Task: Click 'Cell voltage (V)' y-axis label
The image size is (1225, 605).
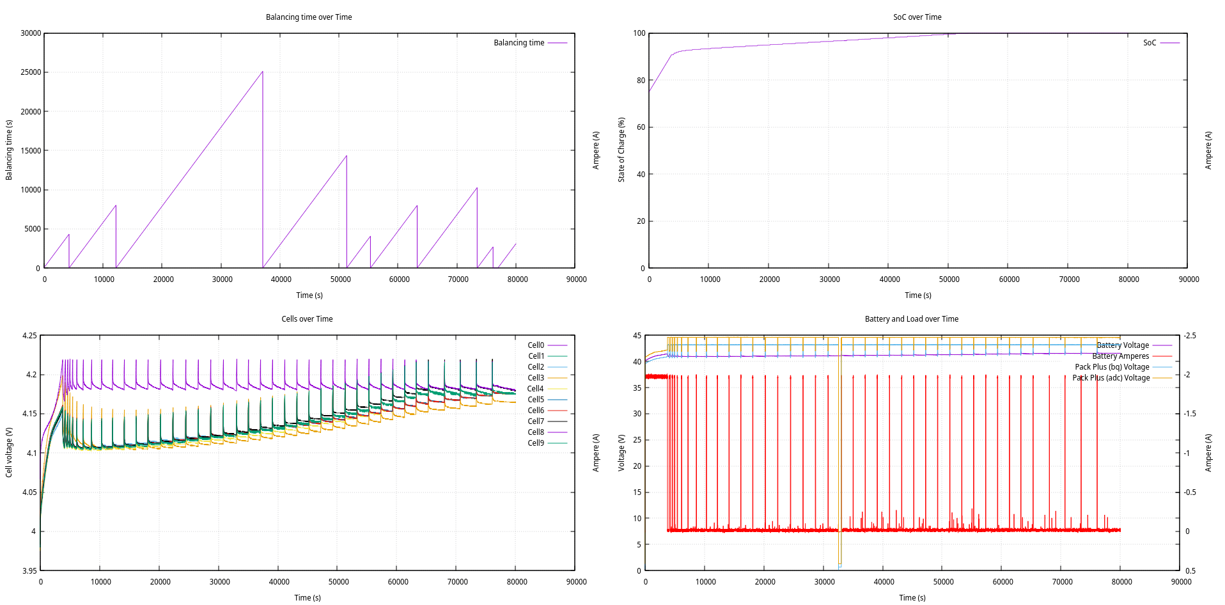Action: (x=9, y=452)
